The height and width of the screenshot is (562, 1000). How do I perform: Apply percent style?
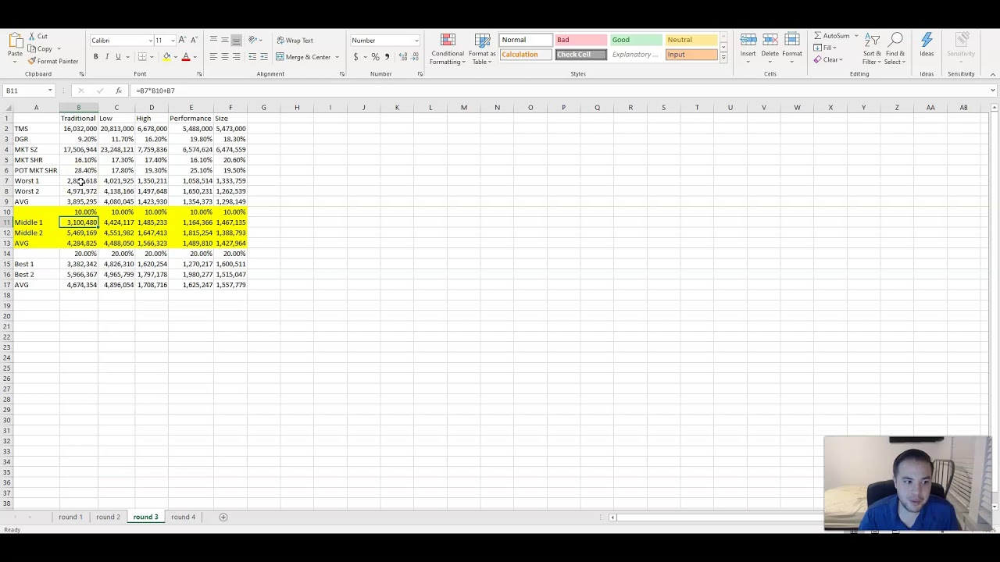point(376,57)
